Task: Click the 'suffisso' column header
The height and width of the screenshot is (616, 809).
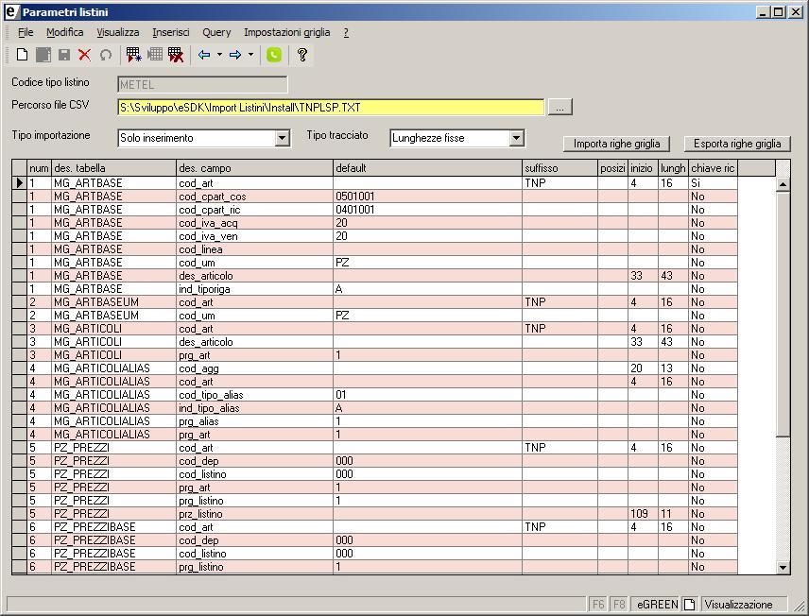Action: (x=559, y=168)
